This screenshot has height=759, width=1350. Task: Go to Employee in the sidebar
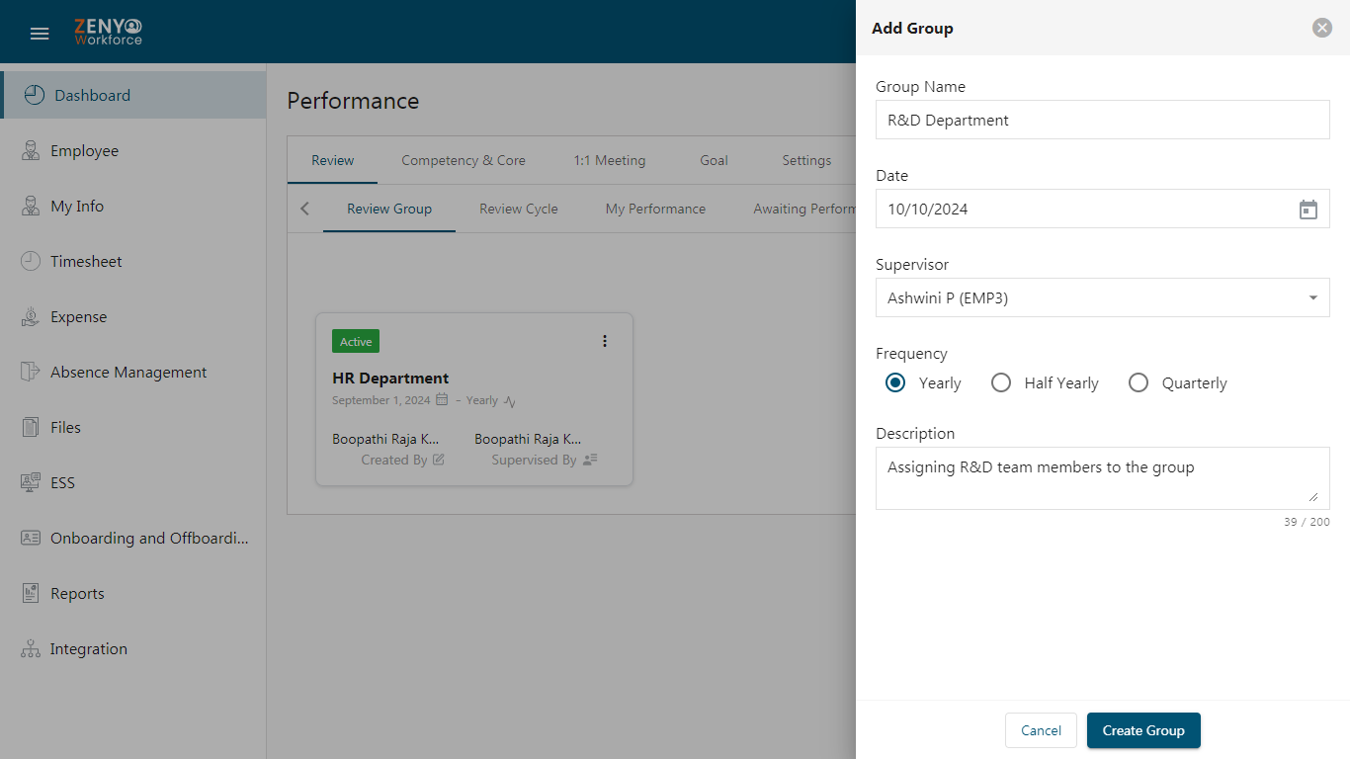click(133, 150)
